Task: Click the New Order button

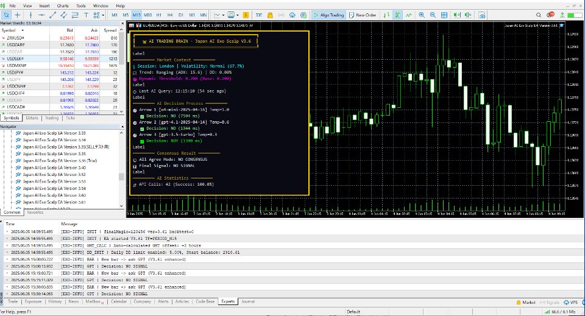Action: [363, 15]
